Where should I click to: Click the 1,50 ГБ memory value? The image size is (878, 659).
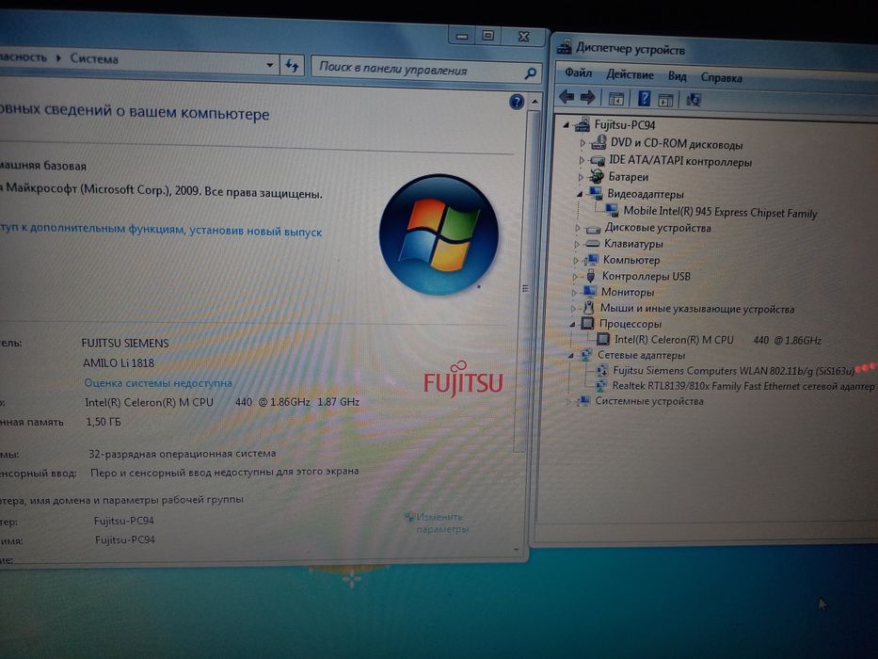pos(103,422)
